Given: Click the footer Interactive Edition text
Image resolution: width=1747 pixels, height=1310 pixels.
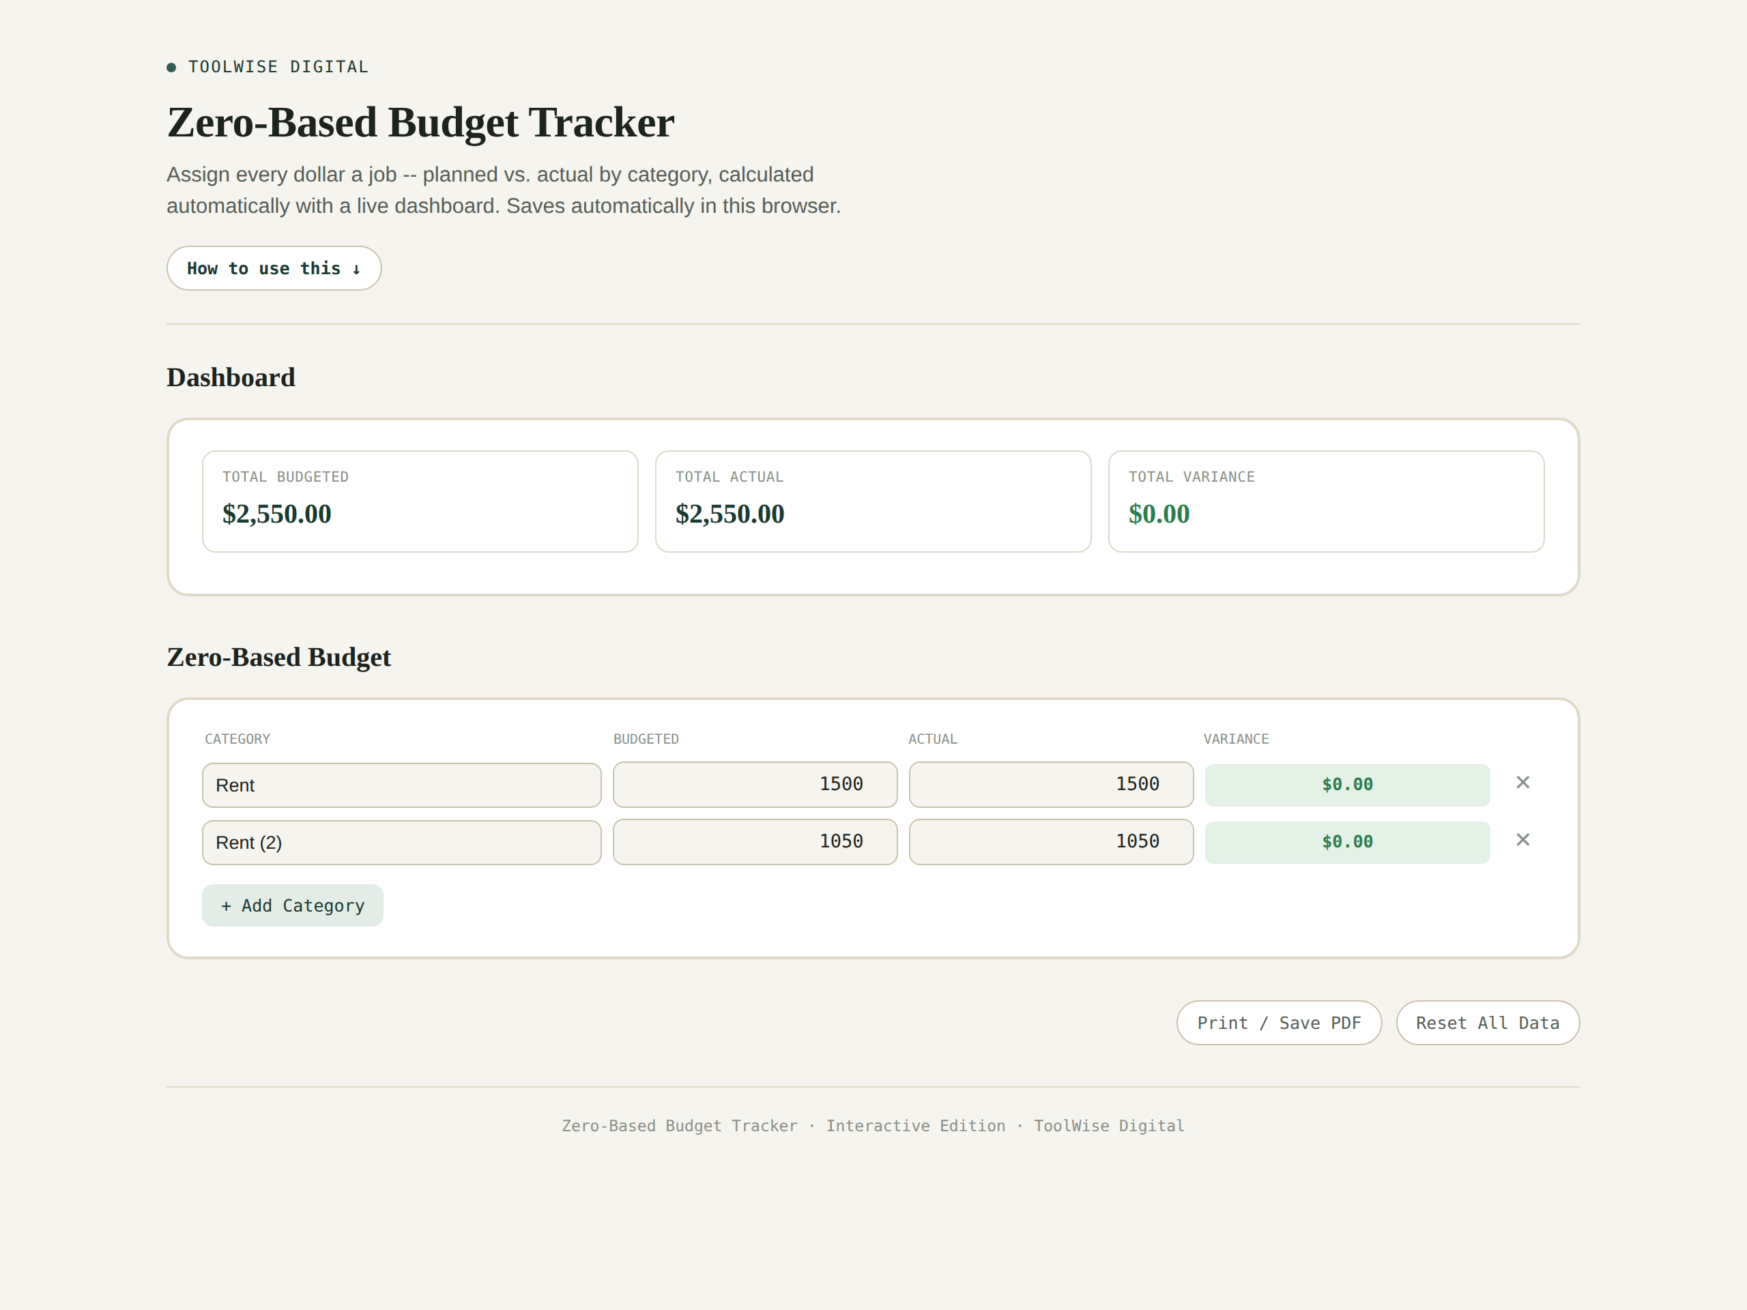Looking at the screenshot, I should pyautogui.click(x=916, y=1126).
